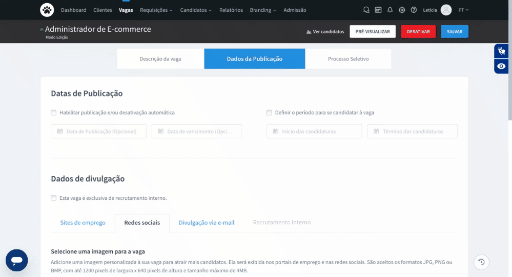Mark vacancy as exclusive to internal recruitment
Viewport: 512px width, 277px height.
(x=54, y=198)
